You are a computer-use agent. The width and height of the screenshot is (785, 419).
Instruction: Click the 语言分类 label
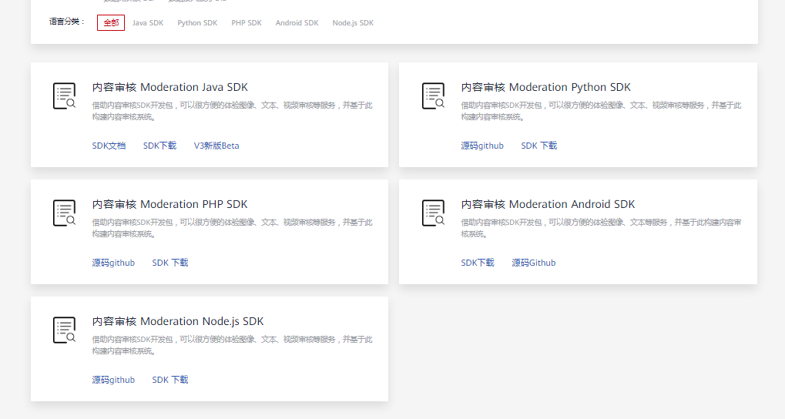pos(66,22)
